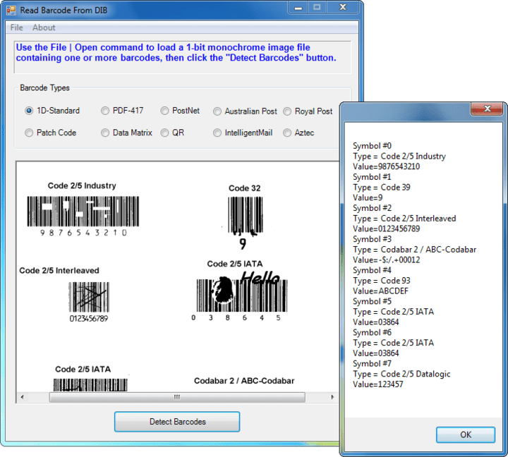Select the Patch Code barcode type
Image resolution: width=508 pixels, height=457 pixels.
click(x=51, y=133)
